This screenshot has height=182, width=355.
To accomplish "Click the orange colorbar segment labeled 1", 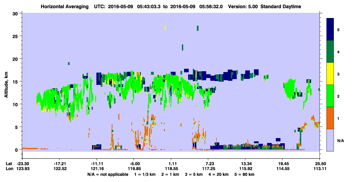I will click(330, 118).
